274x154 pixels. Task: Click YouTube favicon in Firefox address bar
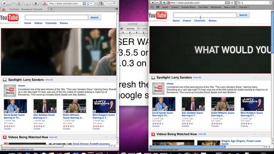pyautogui.click(x=45, y=3)
